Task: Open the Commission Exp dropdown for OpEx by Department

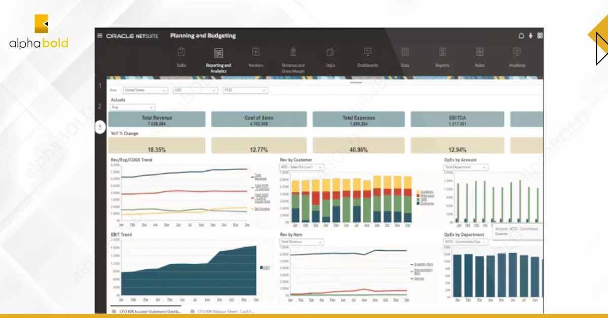Action: coord(466,242)
